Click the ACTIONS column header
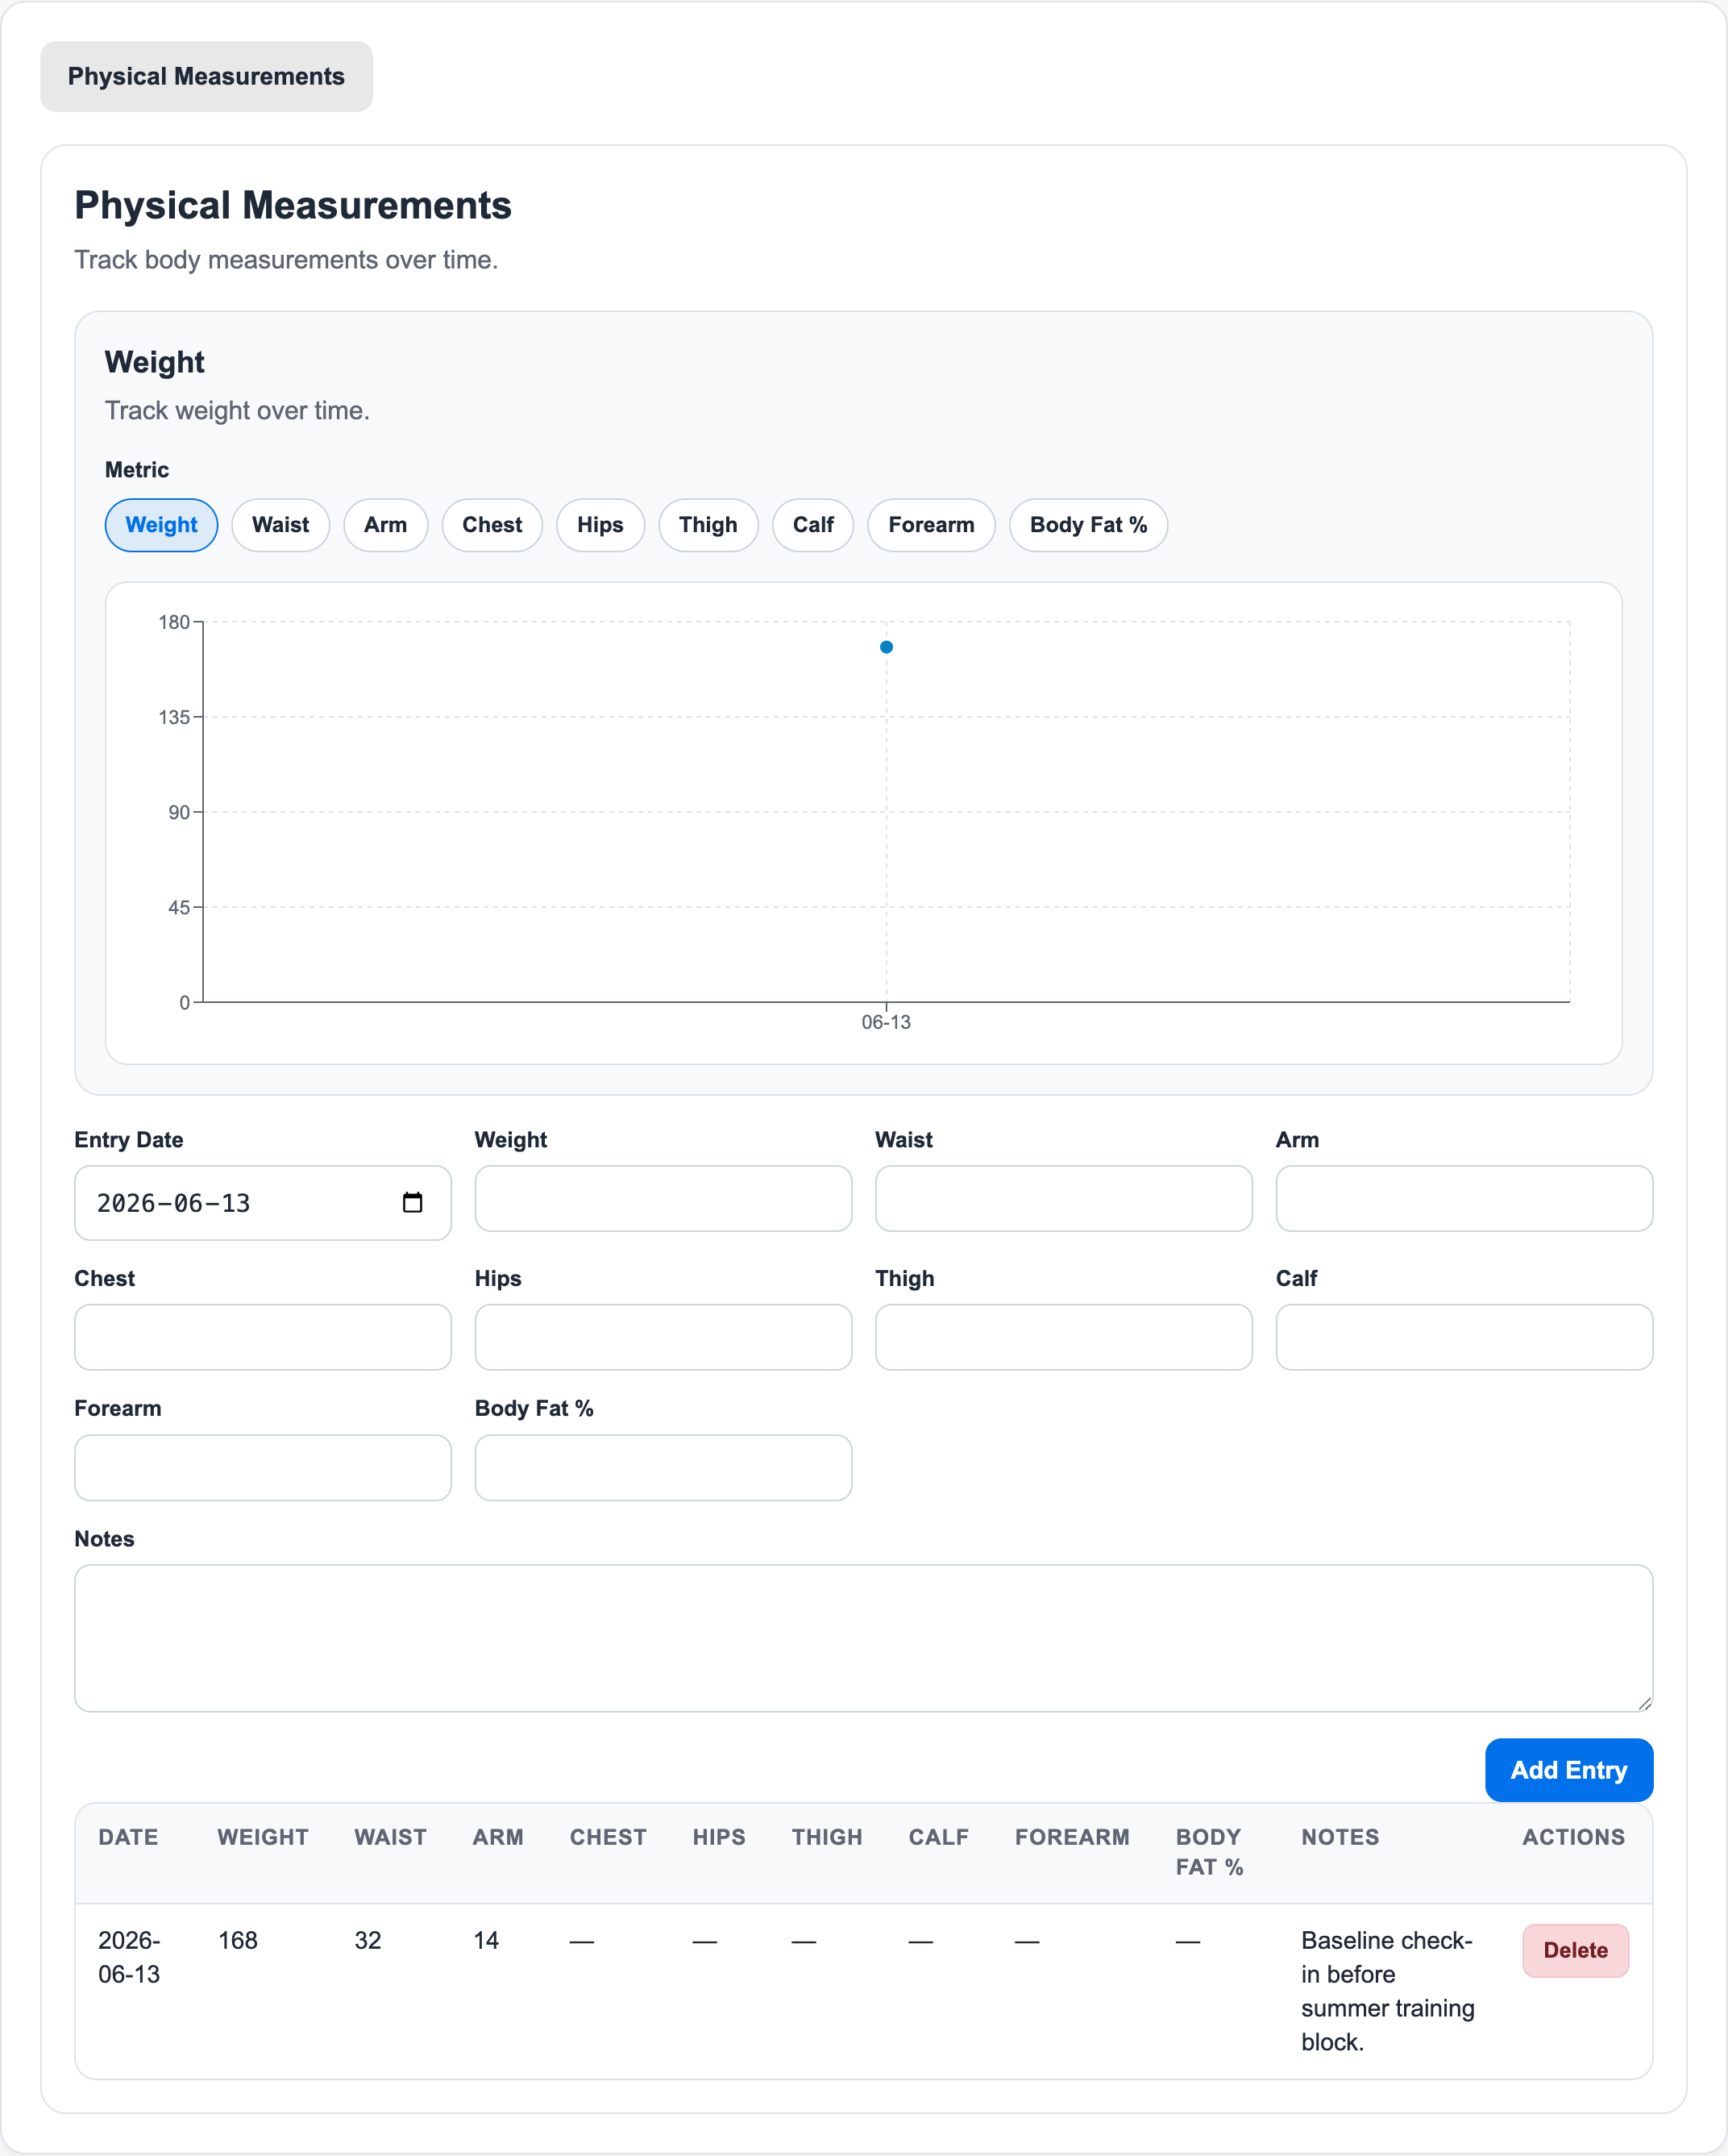 click(1573, 1837)
